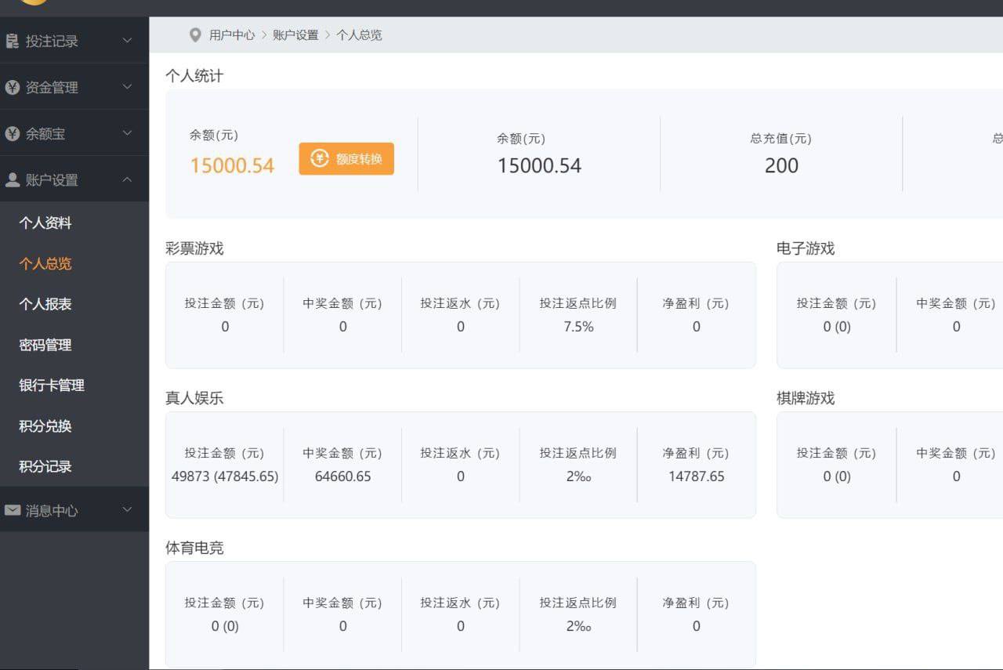Screen dimensions: 1003x670
Task: Select 个人报表 in the sidebar
Action: tap(45, 304)
